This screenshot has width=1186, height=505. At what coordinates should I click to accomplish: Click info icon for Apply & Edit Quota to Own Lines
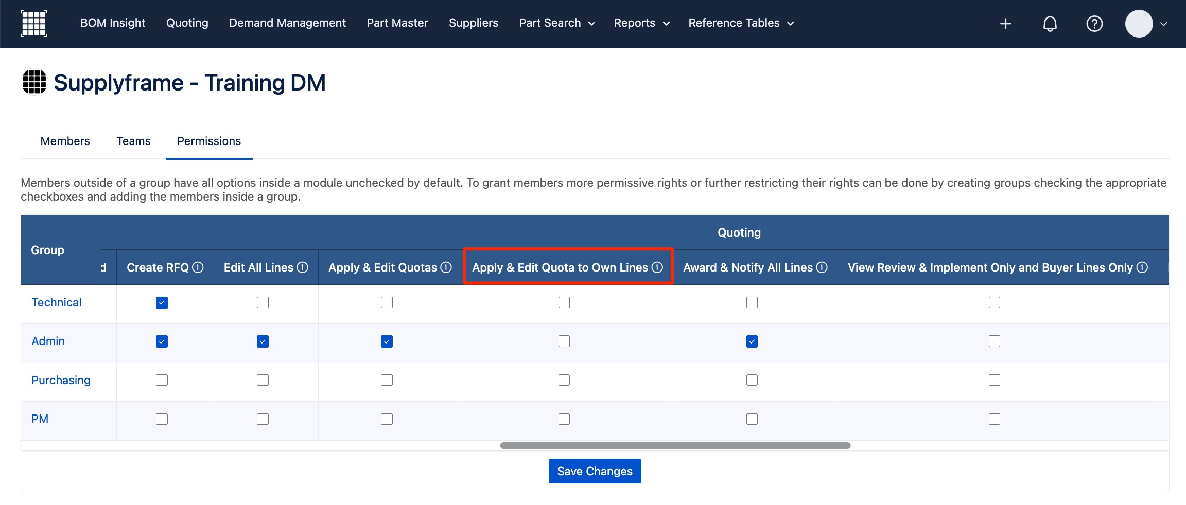[x=657, y=267]
